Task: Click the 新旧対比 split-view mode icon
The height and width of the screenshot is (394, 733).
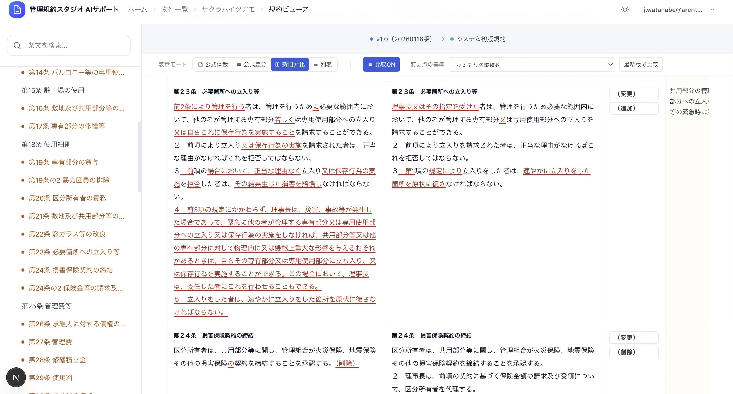Action: pyautogui.click(x=277, y=64)
